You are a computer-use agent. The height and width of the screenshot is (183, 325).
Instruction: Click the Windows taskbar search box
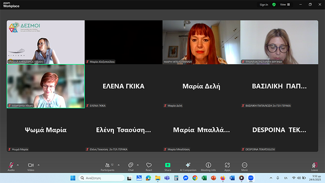(x=102, y=178)
